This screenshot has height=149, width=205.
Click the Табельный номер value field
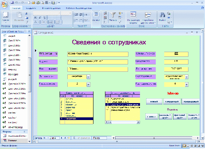(x=176, y=54)
